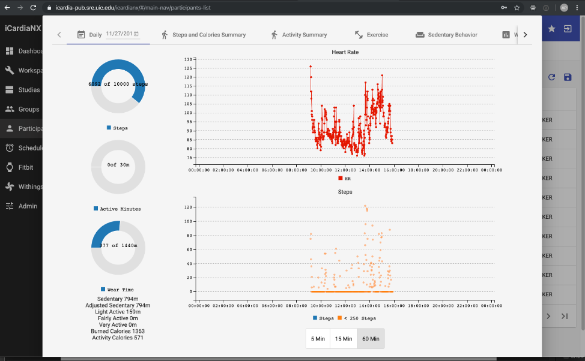Toggle blue Steps legend below Steps chart
Viewport: 585px width, 361px height.
click(323, 318)
